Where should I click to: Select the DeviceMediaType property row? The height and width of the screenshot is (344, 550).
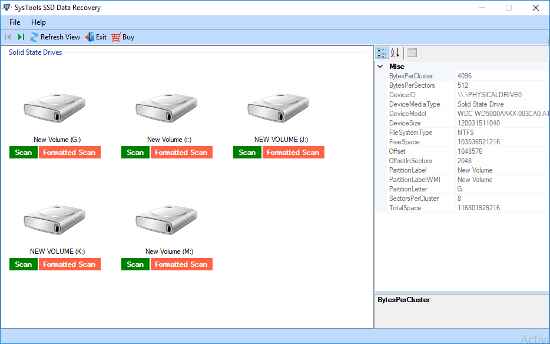[x=468, y=104]
